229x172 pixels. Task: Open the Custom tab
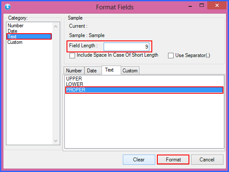[130, 71]
